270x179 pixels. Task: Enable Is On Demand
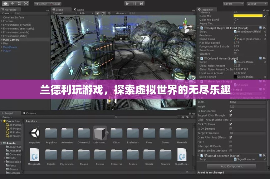coord(231,128)
